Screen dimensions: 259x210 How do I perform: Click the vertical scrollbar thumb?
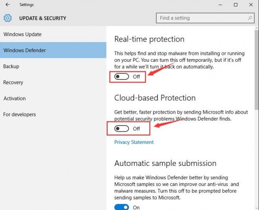(256, 70)
